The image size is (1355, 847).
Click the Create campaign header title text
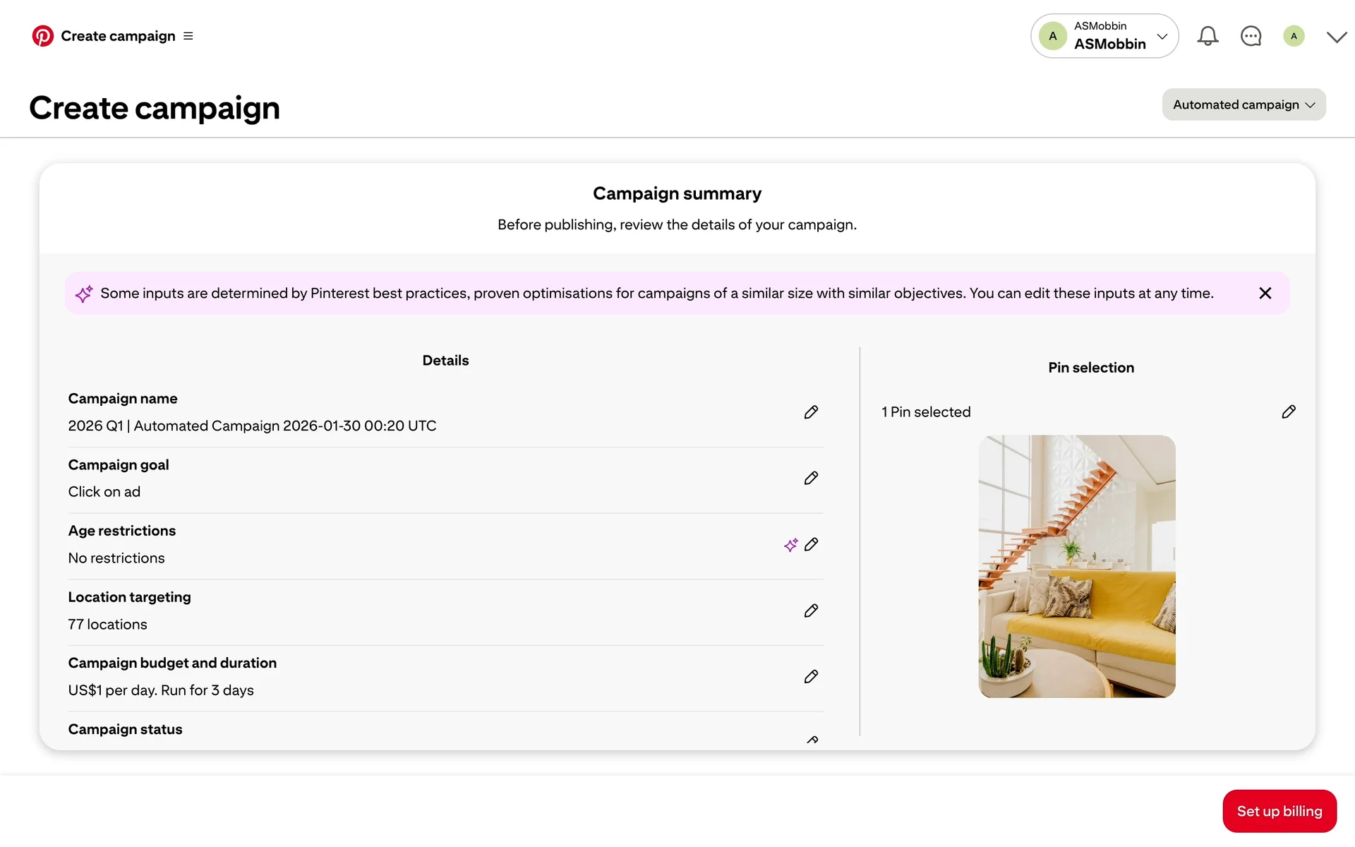tap(155, 108)
